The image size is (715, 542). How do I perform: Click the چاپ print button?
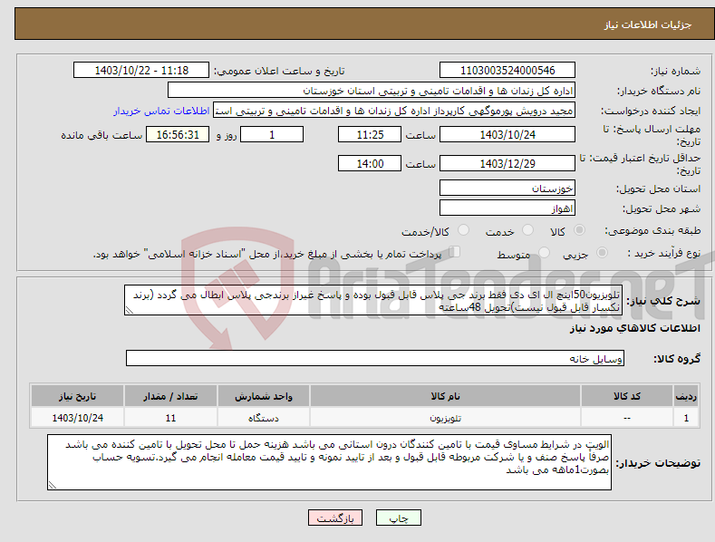point(399,518)
